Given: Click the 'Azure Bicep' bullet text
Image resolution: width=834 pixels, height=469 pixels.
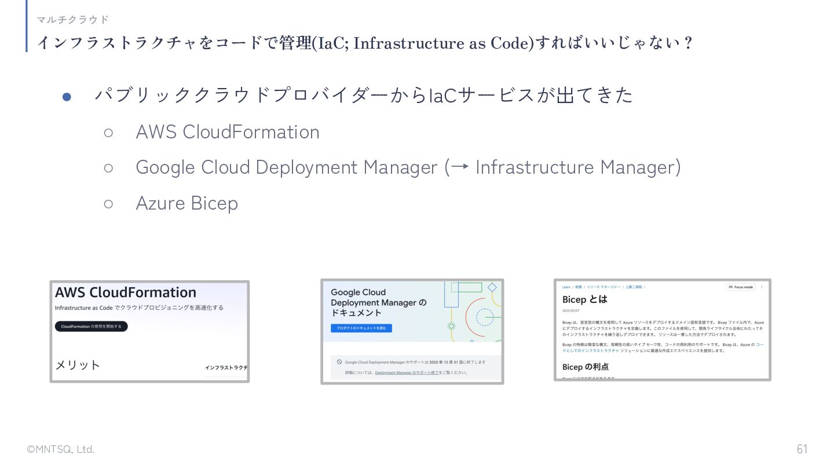Looking at the screenshot, I should click(x=187, y=203).
